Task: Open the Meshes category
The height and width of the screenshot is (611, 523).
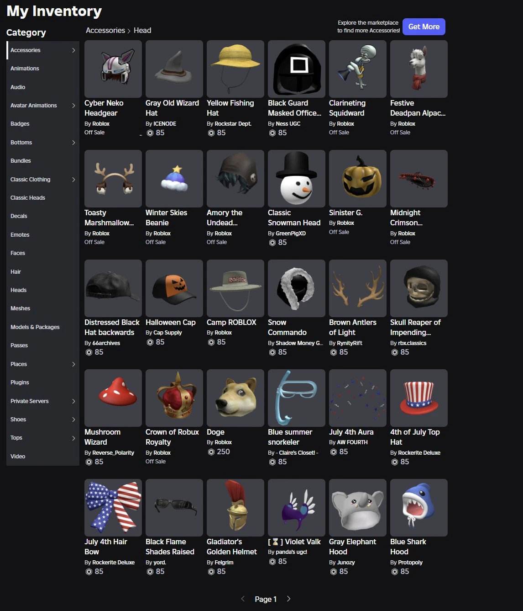Action: coord(43,308)
